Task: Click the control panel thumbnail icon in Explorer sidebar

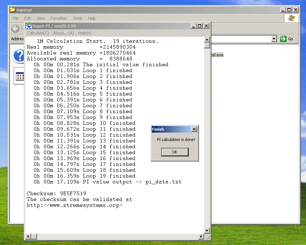Action: point(20,76)
